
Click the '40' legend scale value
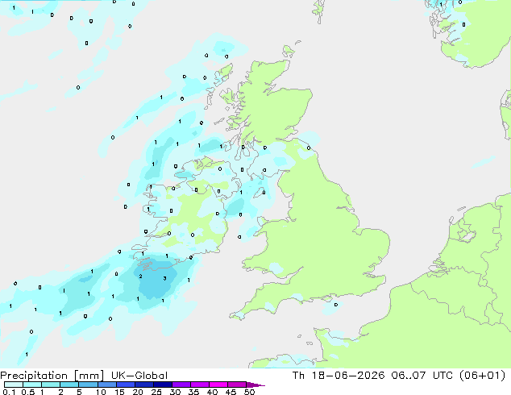[212, 392]
